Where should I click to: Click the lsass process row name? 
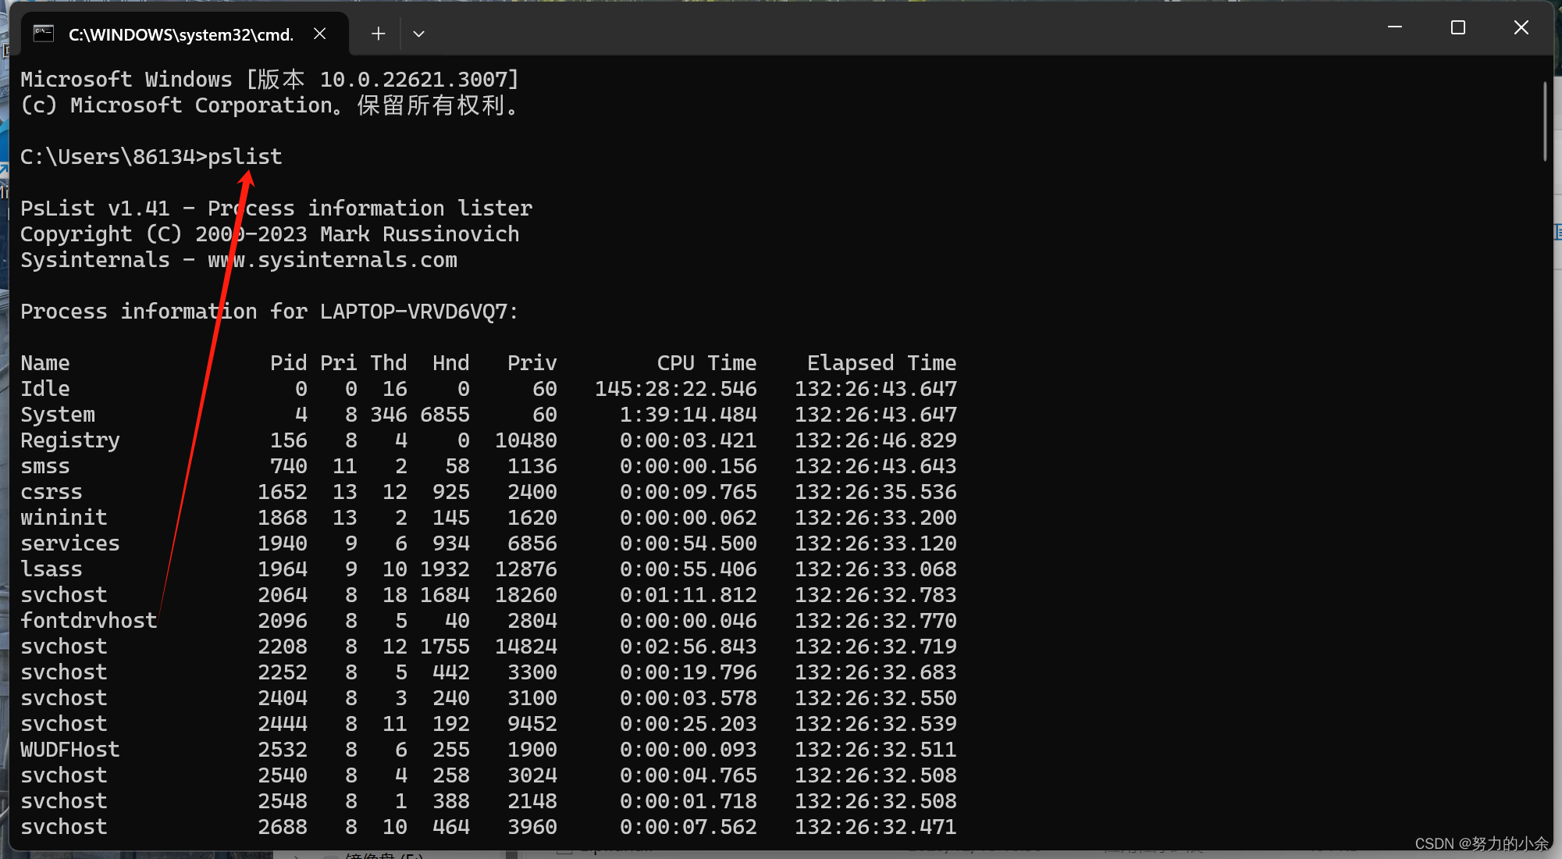[52, 569]
